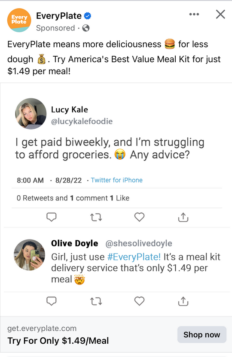Tap Olive Doyle's profile photo
This screenshot has width=232, height=357.
point(29,255)
